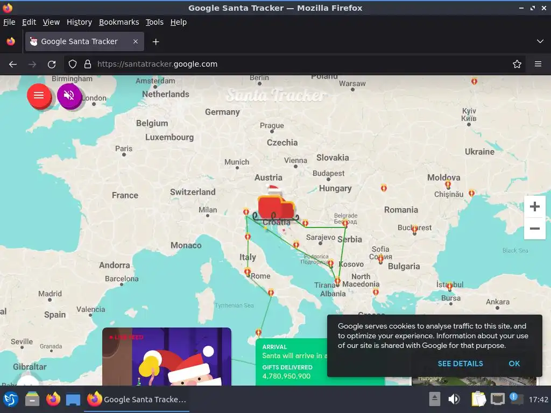Screen dimensions: 551x413
Task: Open the Bookmarks menu
Action: [x=119, y=22]
